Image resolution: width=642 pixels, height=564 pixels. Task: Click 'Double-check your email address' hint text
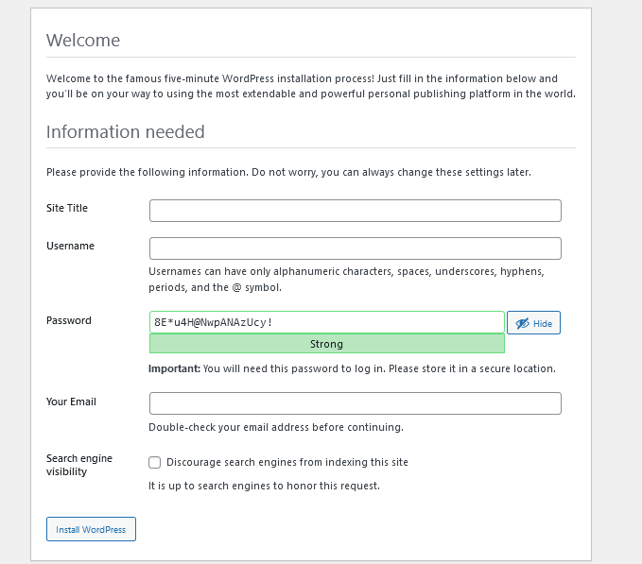tap(276, 427)
